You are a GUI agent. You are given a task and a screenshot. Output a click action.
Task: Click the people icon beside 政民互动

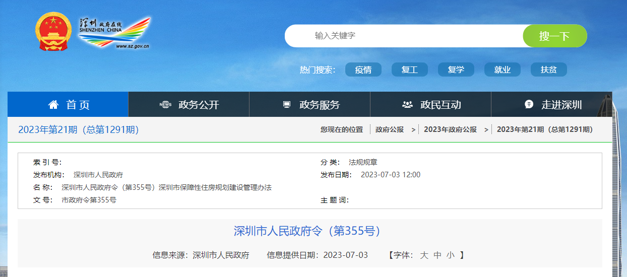pyautogui.click(x=407, y=105)
